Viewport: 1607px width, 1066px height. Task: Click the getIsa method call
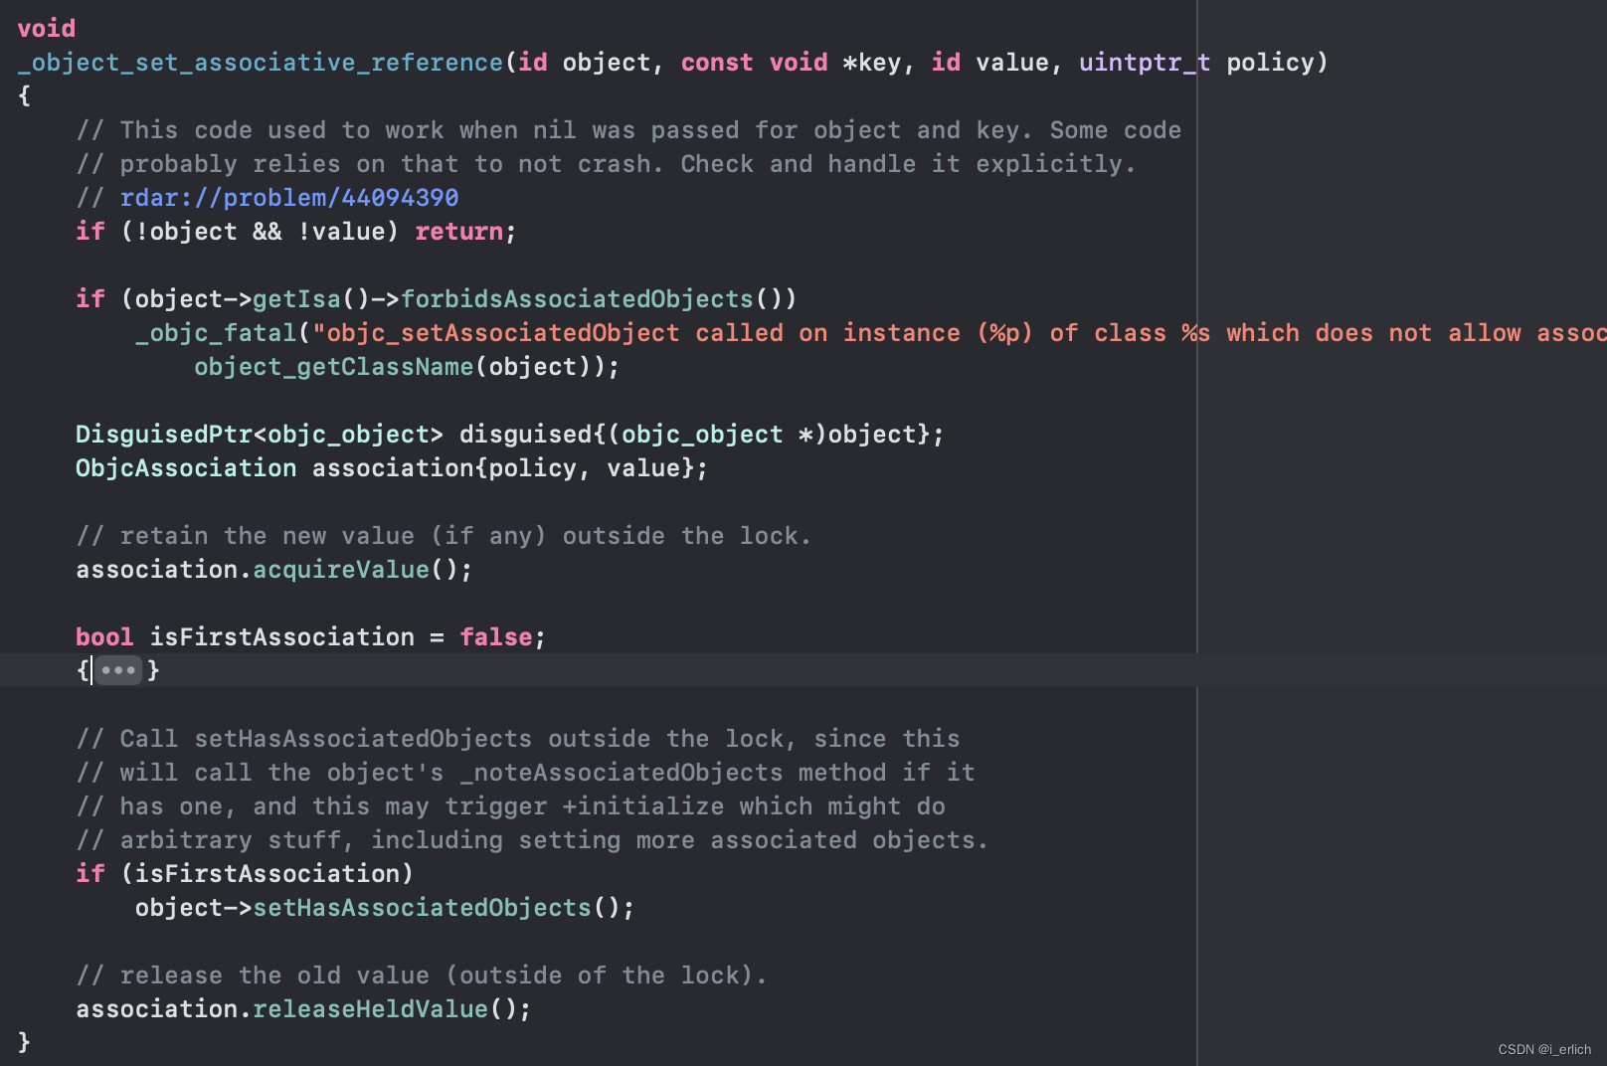coord(296,299)
